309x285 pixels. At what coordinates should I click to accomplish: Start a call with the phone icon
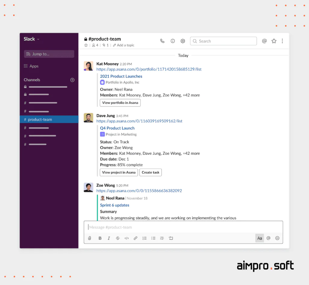tap(162, 41)
